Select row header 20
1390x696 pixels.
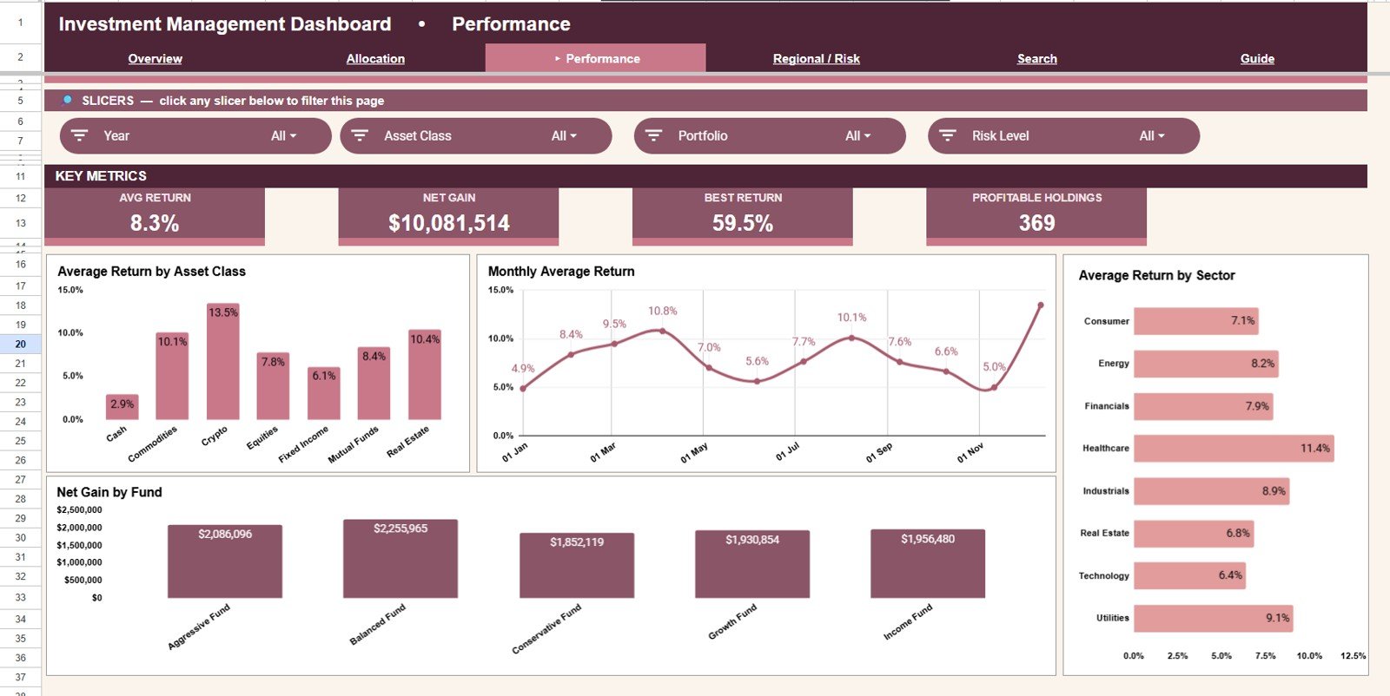(x=20, y=344)
